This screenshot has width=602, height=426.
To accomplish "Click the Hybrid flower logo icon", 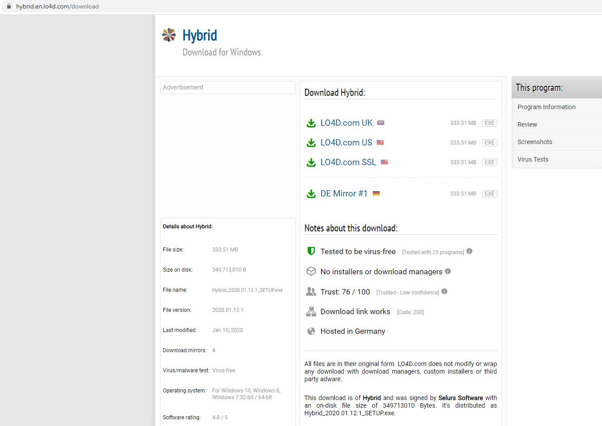I will click(x=169, y=35).
